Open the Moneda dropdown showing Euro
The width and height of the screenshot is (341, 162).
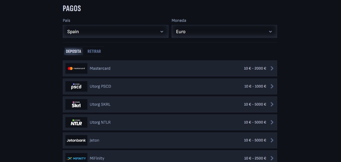[224, 31]
